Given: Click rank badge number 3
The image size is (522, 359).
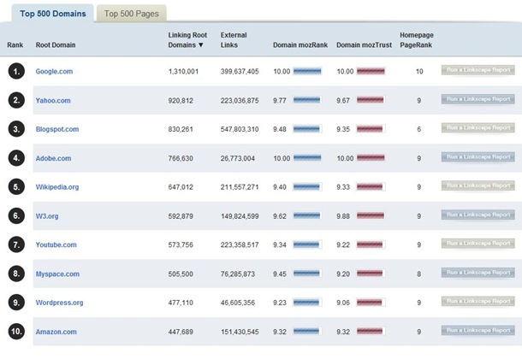Looking at the screenshot, I should [x=16, y=129].
